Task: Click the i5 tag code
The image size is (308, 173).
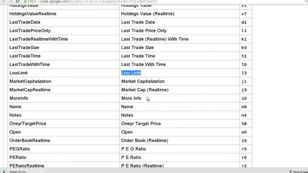Action: point(244,140)
